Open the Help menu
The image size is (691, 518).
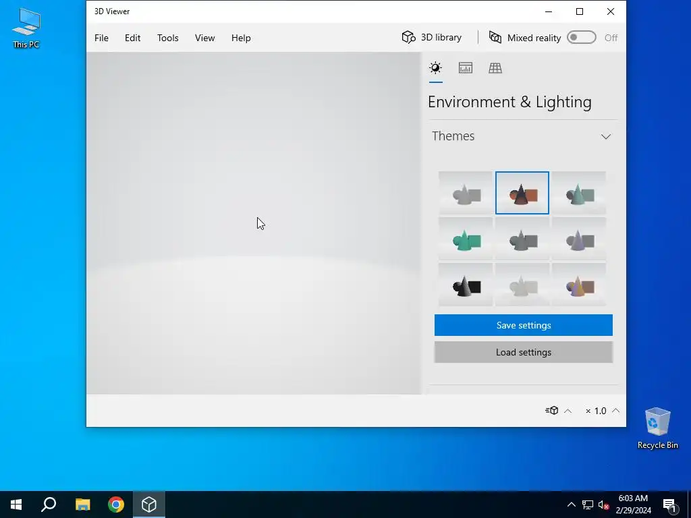[x=241, y=38]
